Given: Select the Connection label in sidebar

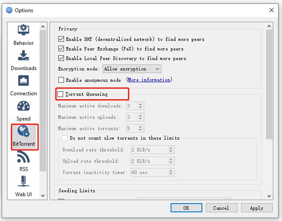Looking at the screenshot, I should point(23,94).
